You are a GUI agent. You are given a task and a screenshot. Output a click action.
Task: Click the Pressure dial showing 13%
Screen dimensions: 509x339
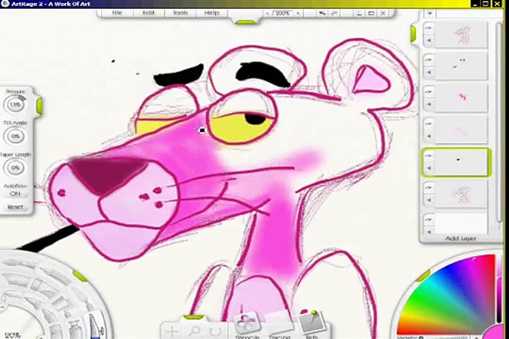point(15,105)
